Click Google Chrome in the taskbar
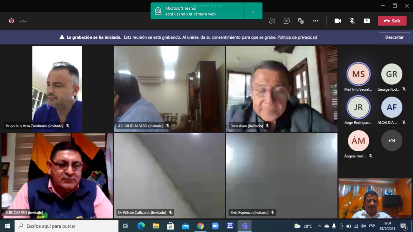Viewport: 413px width, 232px height. [200, 226]
